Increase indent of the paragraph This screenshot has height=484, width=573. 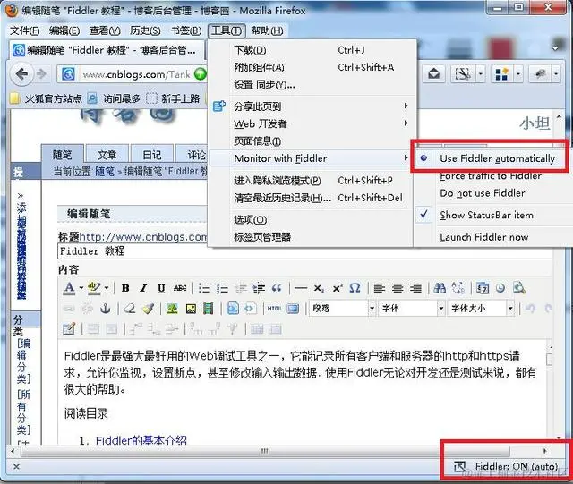click(259, 288)
